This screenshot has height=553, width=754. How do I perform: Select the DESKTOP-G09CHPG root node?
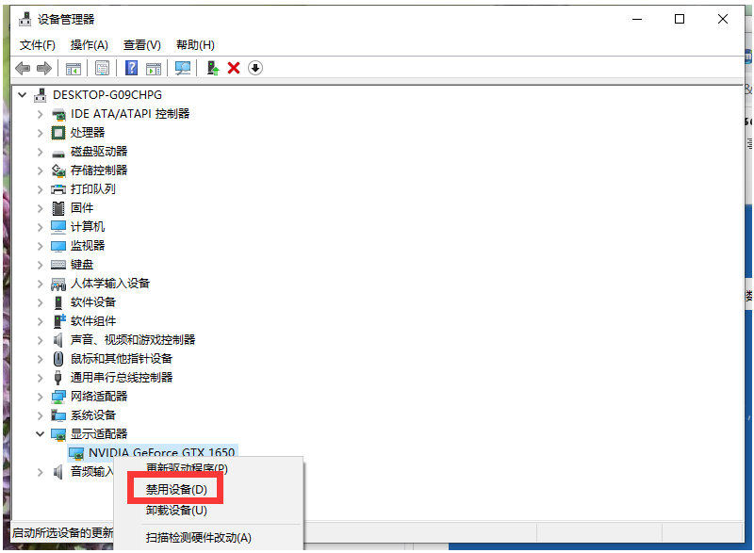[x=107, y=95]
